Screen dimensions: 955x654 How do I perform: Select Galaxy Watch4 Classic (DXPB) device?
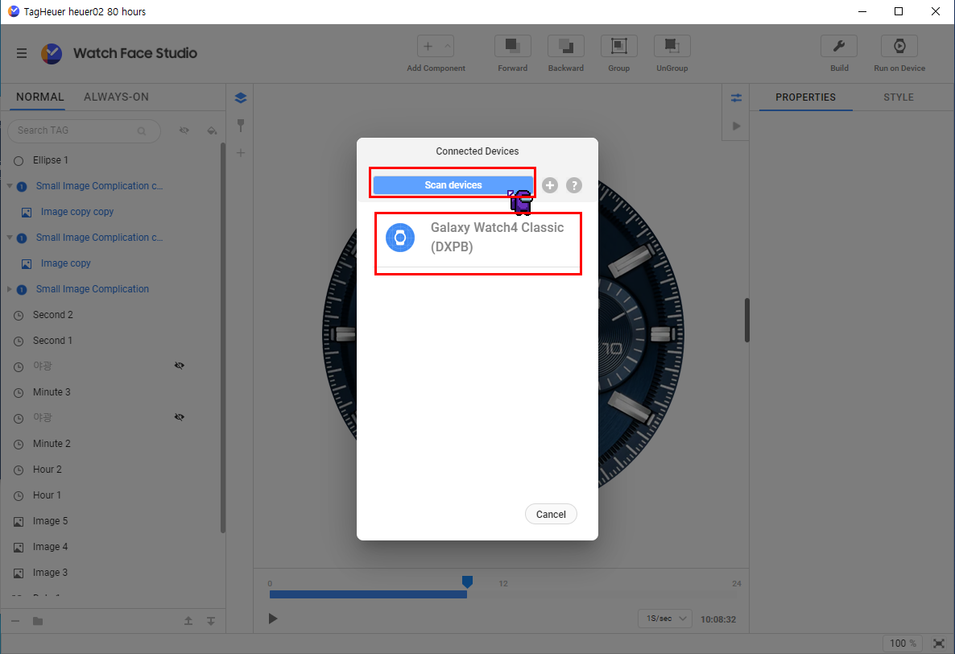pyautogui.click(x=477, y=238)
